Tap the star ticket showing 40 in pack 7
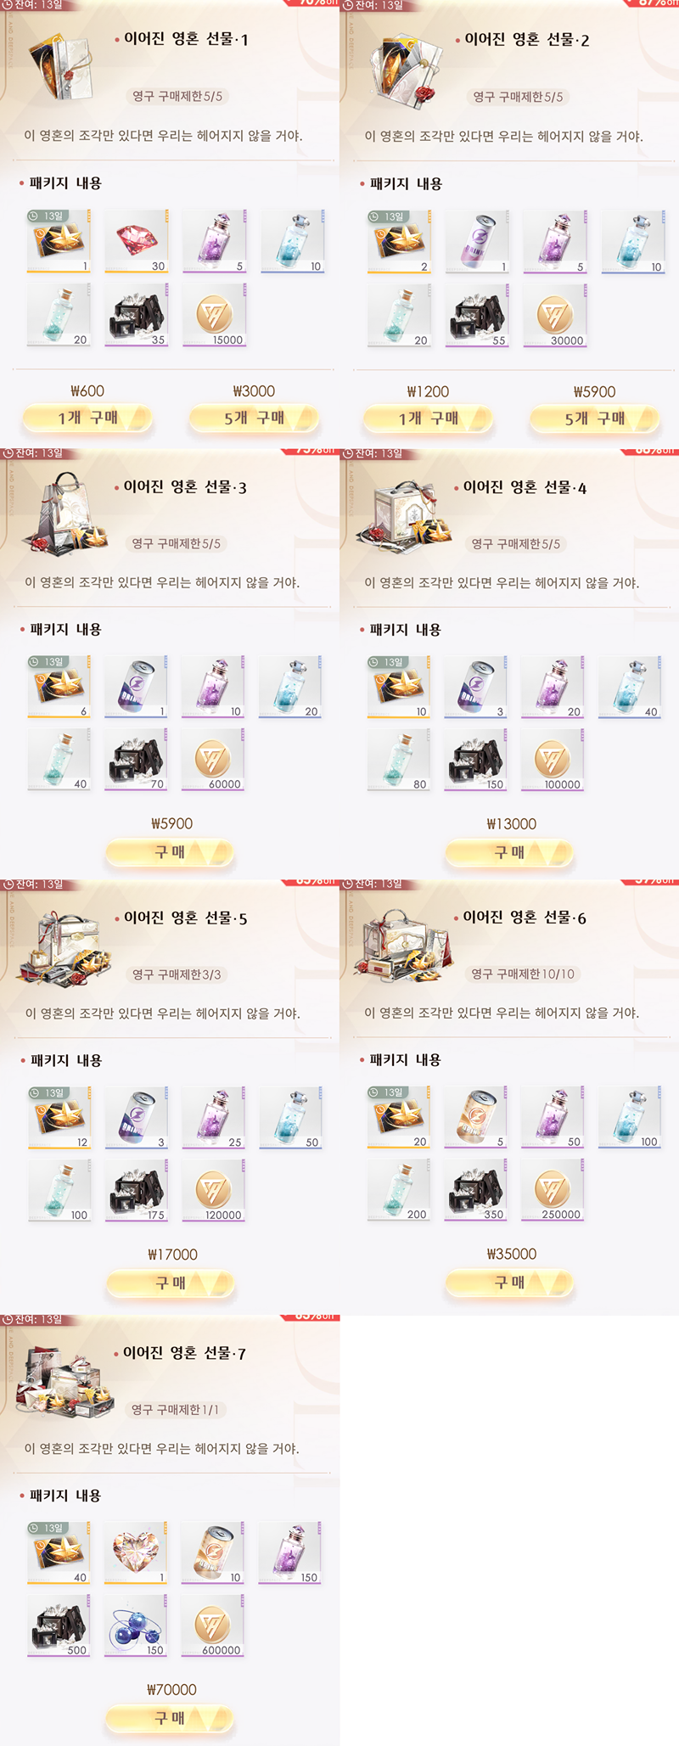This screenshot has width=679, height=1746. [59, 1552]
